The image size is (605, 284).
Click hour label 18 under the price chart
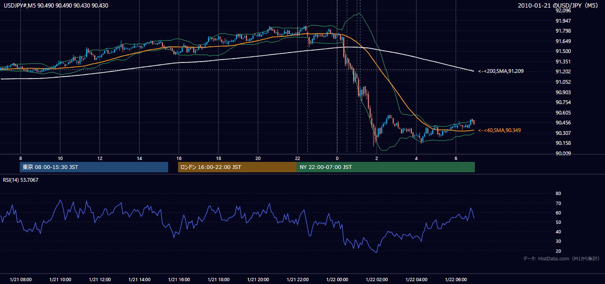click(218, 158)
